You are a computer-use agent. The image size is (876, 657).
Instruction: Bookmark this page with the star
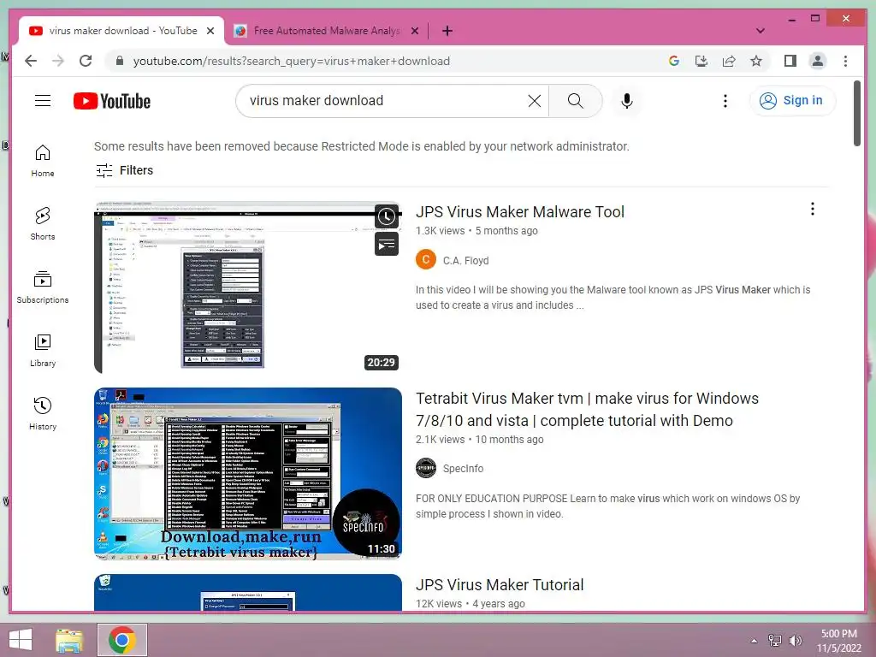pyautogui.click(x=756, y=61)
